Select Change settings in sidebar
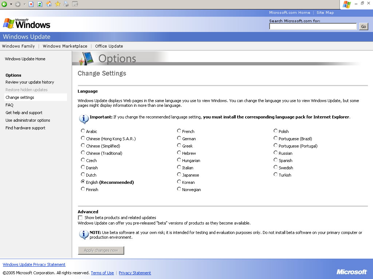 coord(36,97)
